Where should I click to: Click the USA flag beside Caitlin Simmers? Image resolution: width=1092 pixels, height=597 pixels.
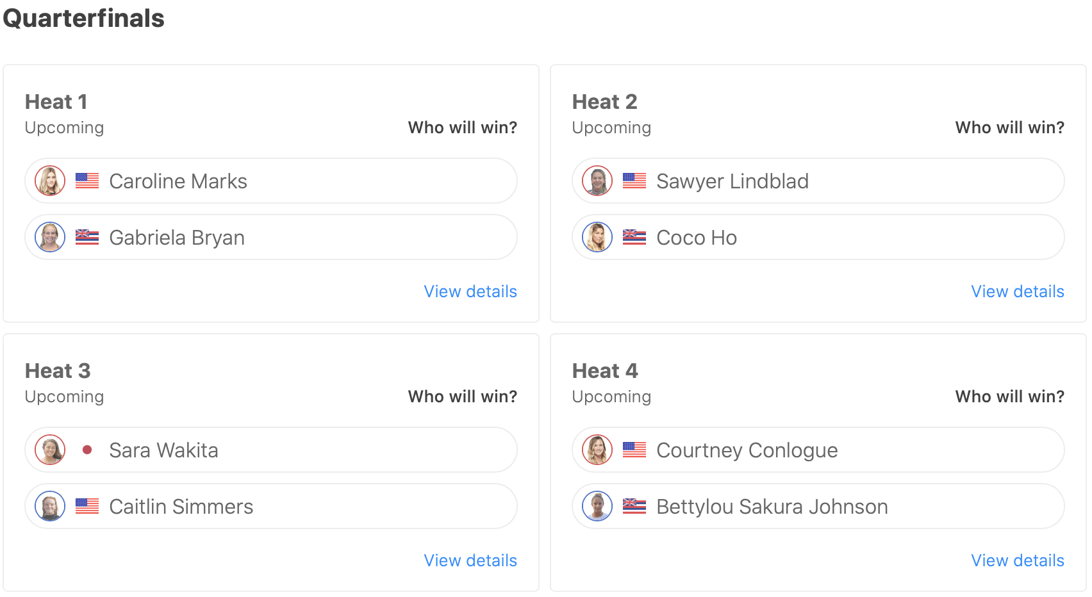point(87,506)
